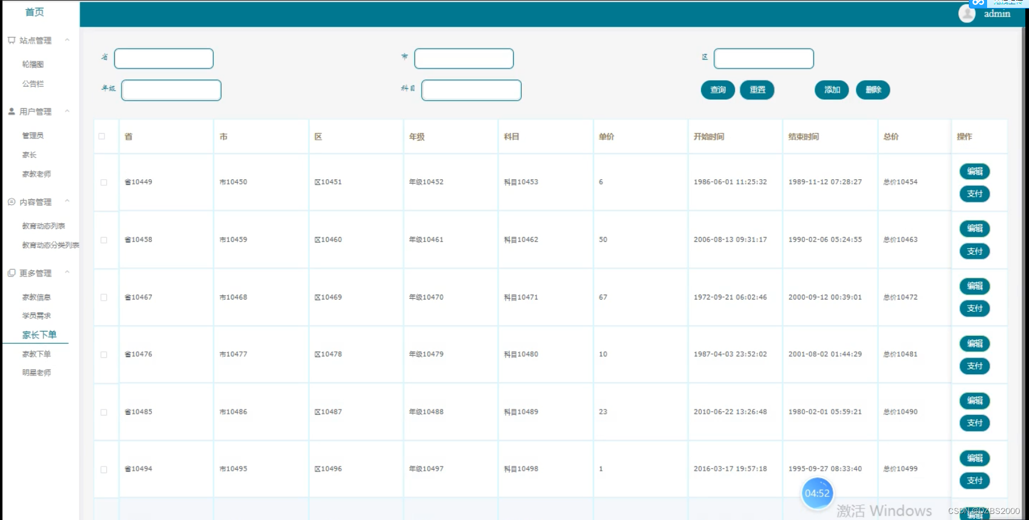This screenshot has width=1029, height=520.
Task: Open the 轮播图 sidebar item
Action: 33,64
